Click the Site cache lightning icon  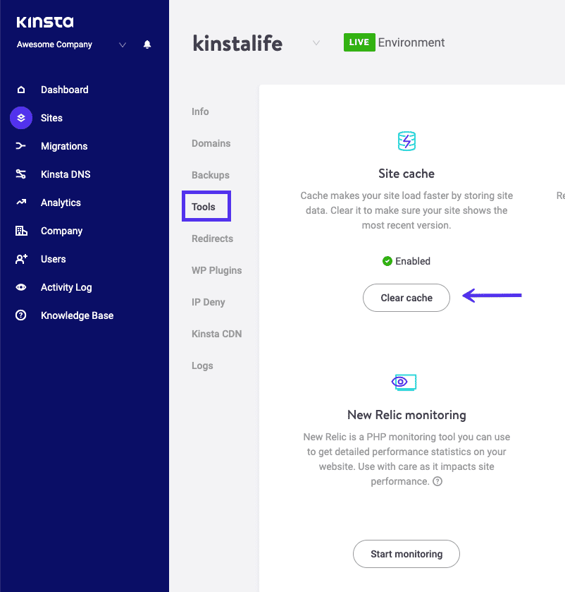[406, 141]
